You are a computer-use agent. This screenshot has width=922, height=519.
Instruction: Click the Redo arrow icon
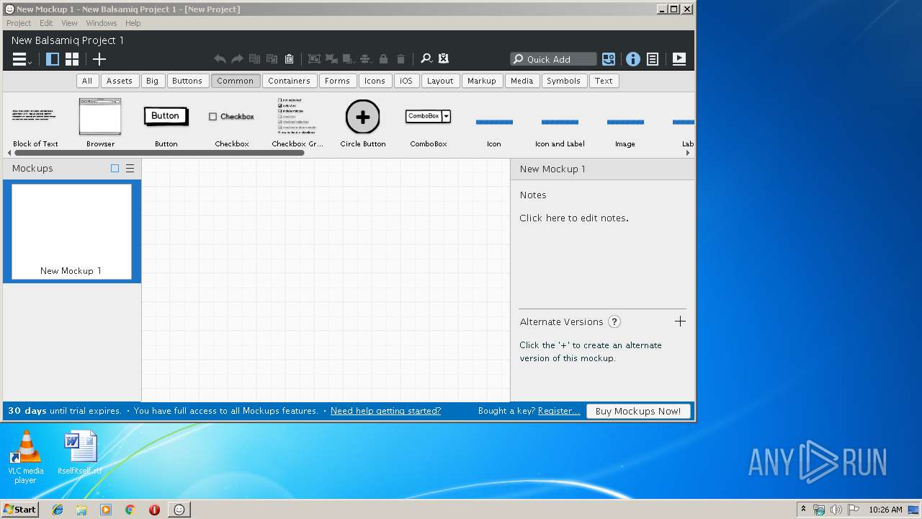(x=237, y=59)
